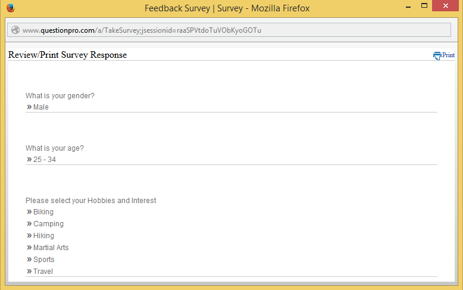Open the Print link text
This screenshot has height=290, width=463.
pos(448,55)
